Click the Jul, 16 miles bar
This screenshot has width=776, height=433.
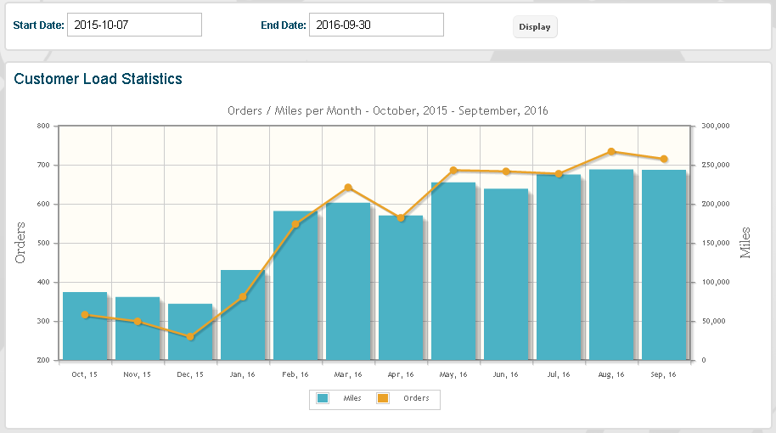pyautogui.click(x=559, y=267)
